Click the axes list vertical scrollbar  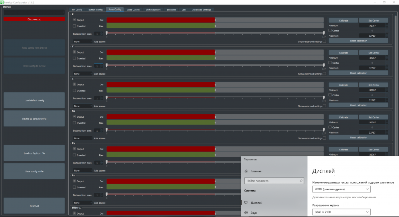(396, 84)
